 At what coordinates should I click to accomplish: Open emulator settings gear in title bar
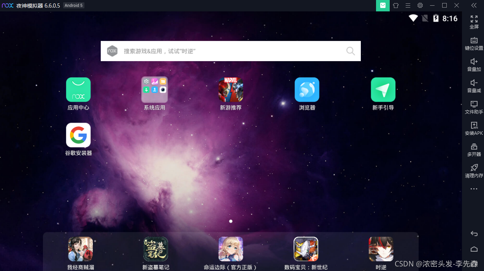tap(420, 5)
